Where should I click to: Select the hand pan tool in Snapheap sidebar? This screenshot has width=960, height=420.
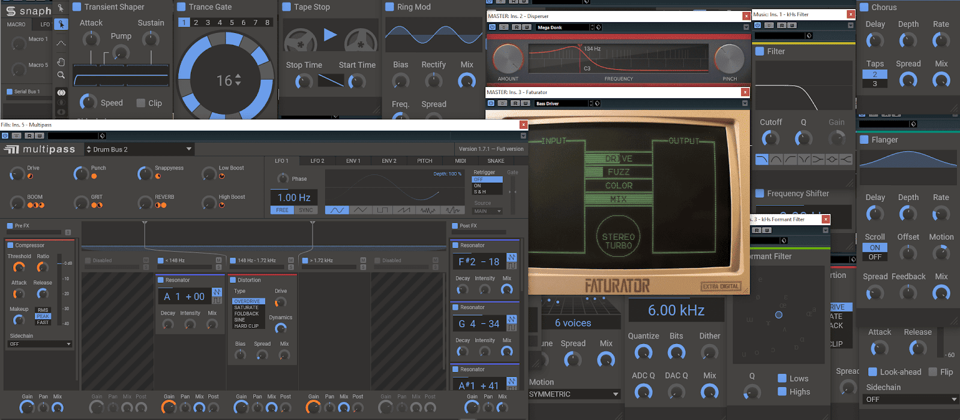(x=61, y=62)
